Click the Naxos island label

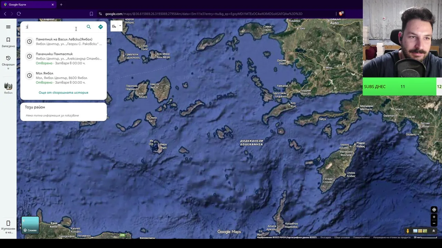pyautogui.click(x=155, y=86)
